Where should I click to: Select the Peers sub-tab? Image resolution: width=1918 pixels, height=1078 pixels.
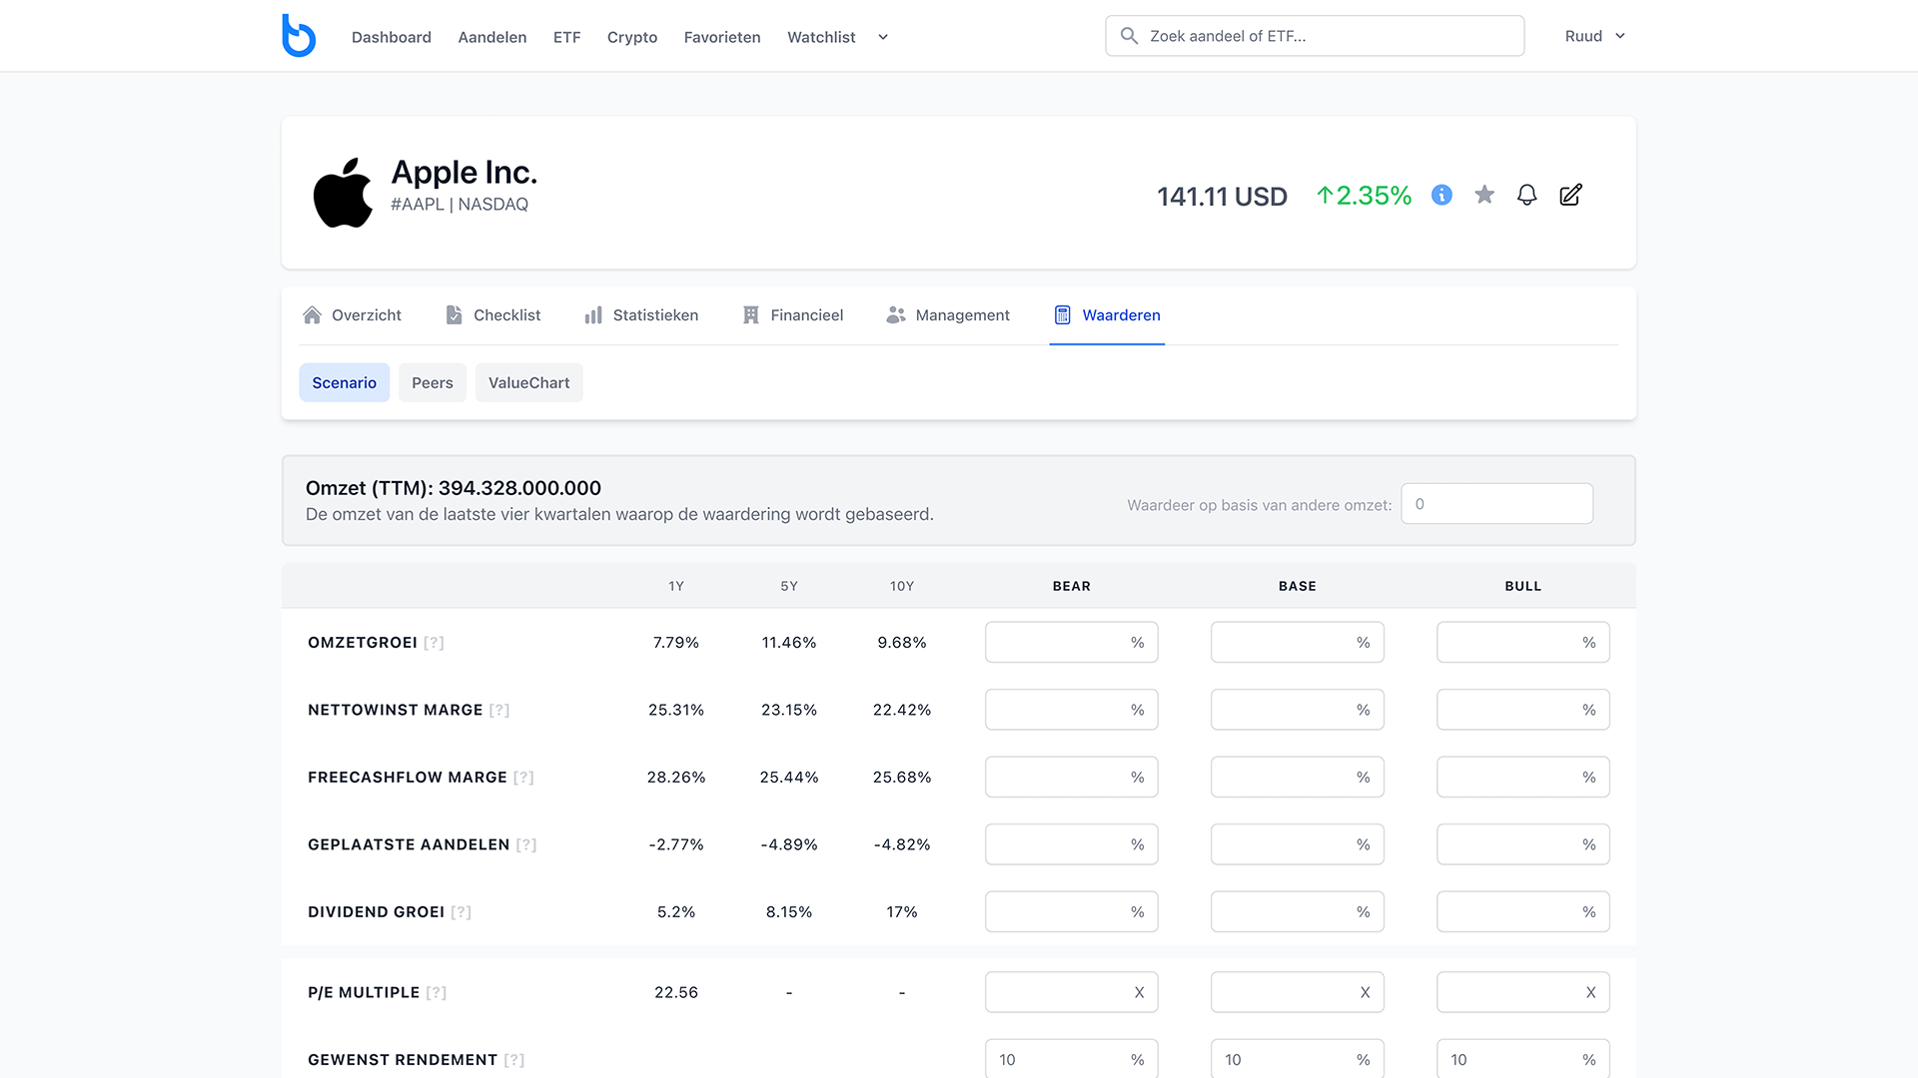pyautogui.click(x=433, y=383)
